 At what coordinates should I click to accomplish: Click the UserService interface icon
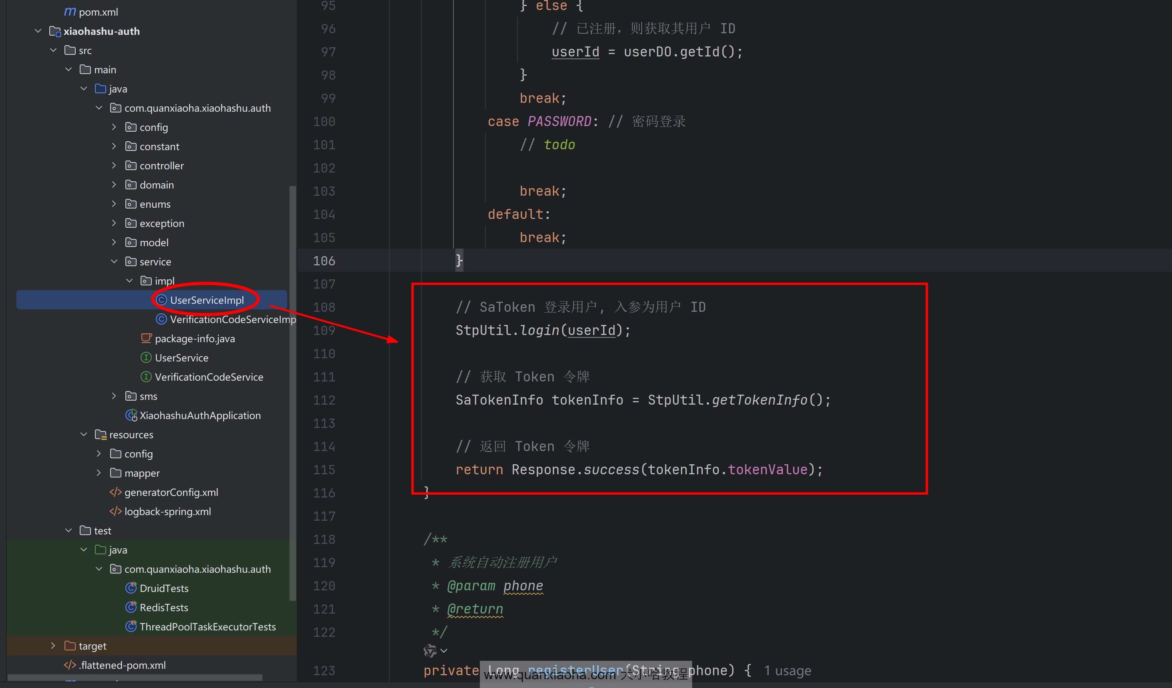[146, 357]
